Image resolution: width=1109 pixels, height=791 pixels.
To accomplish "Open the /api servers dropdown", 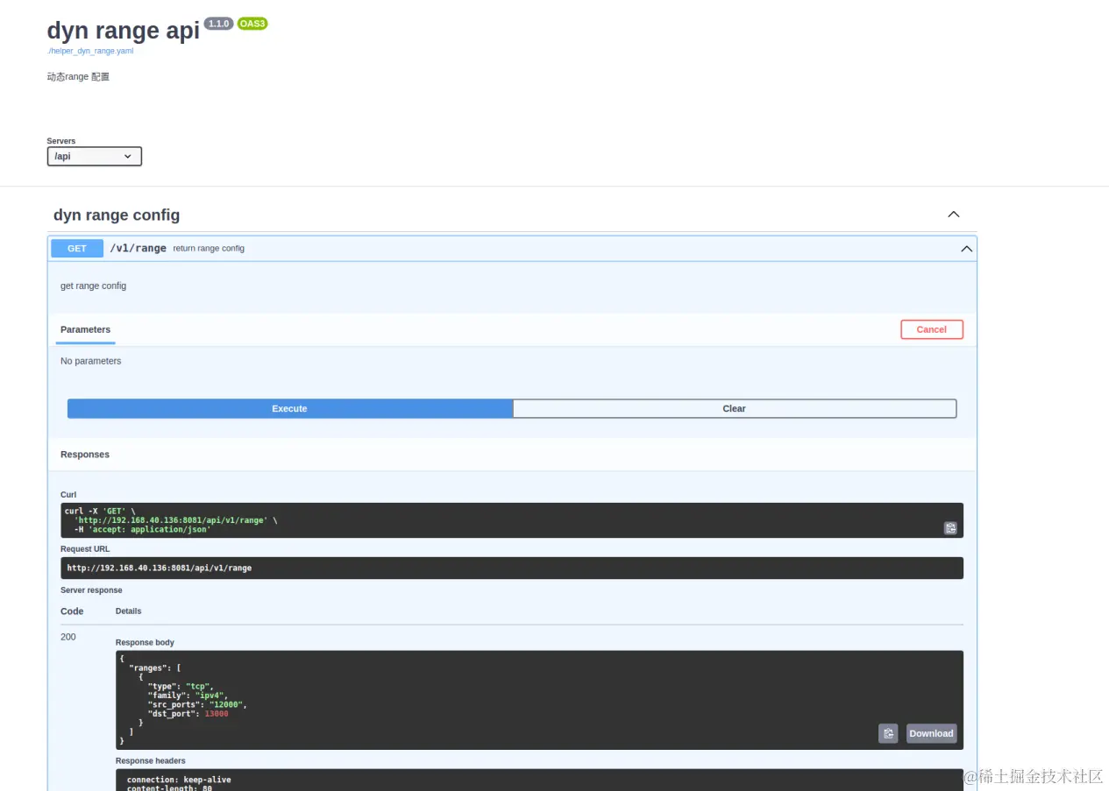I will [x=94, y=156].
